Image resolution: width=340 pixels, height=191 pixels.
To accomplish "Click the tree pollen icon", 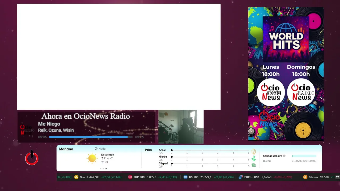I will (254, 151).
